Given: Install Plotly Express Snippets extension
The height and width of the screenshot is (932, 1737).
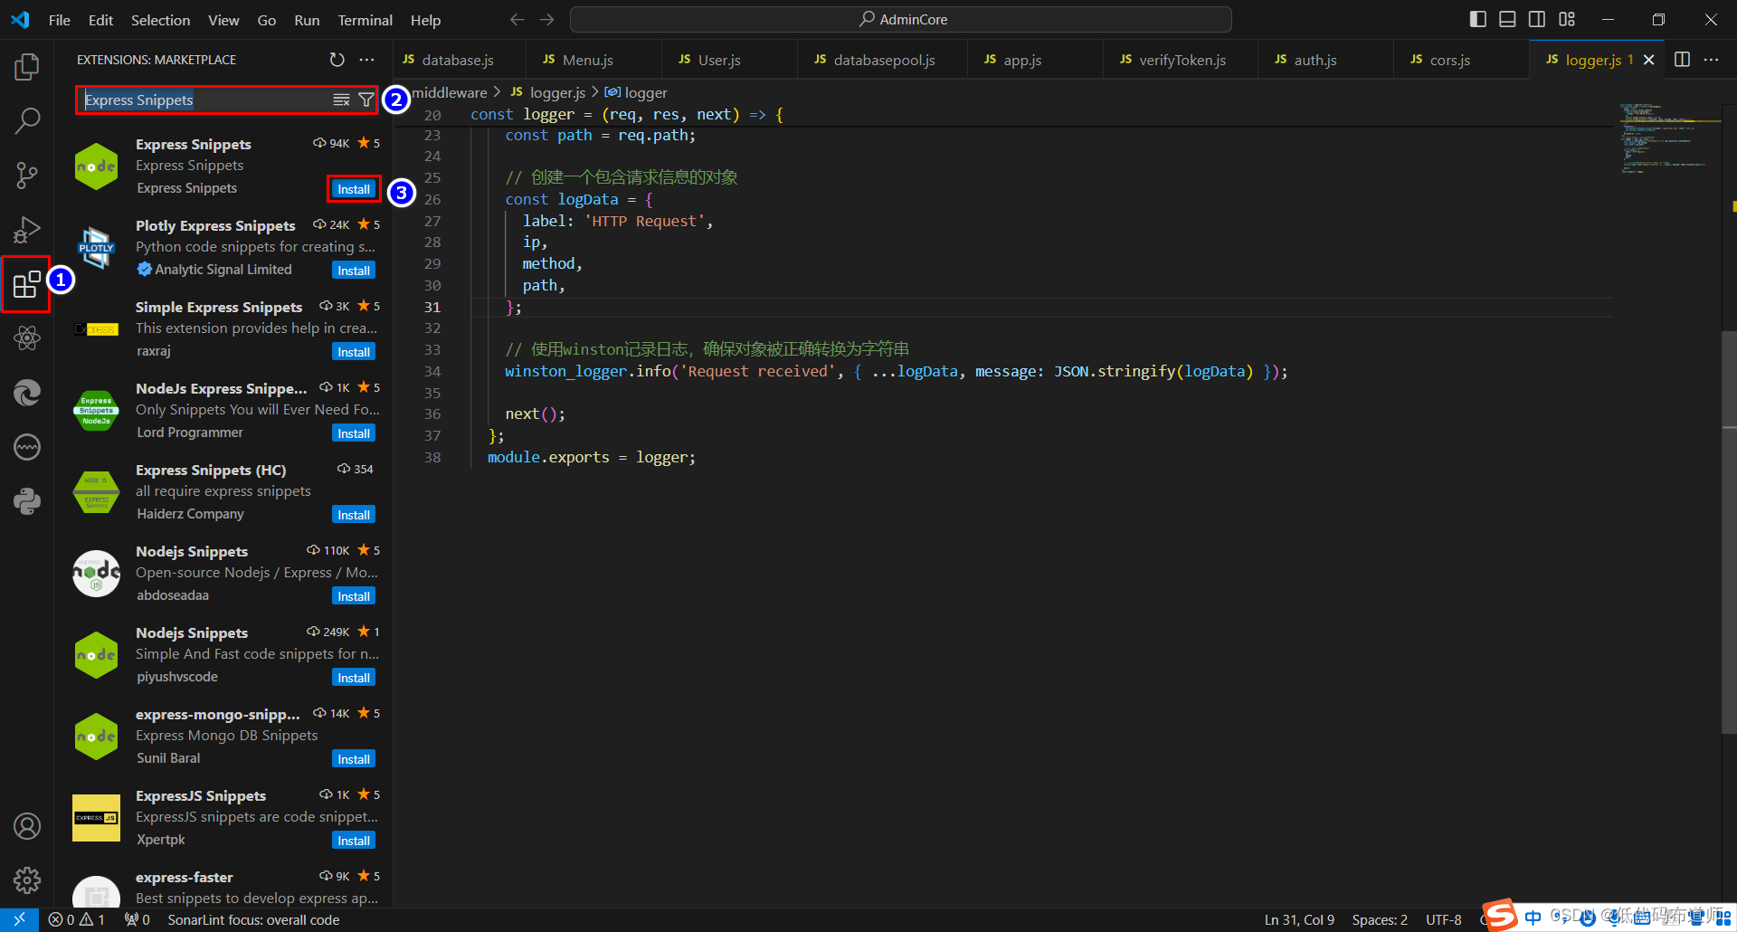Looking at the screenshot, I should [x=354, y=271].
